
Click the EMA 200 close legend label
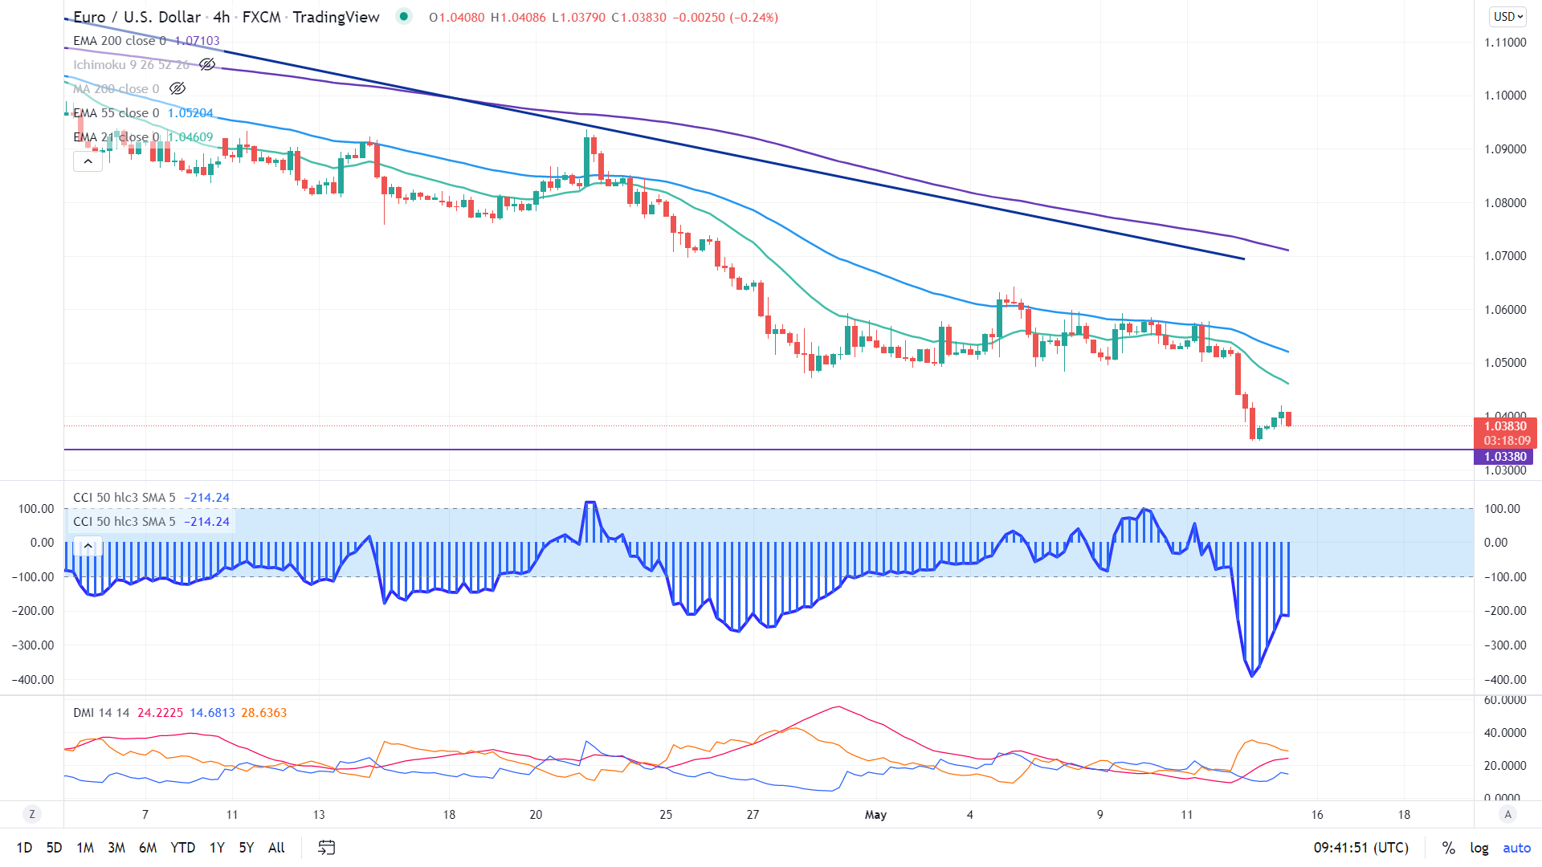click(x=119, y=40)
